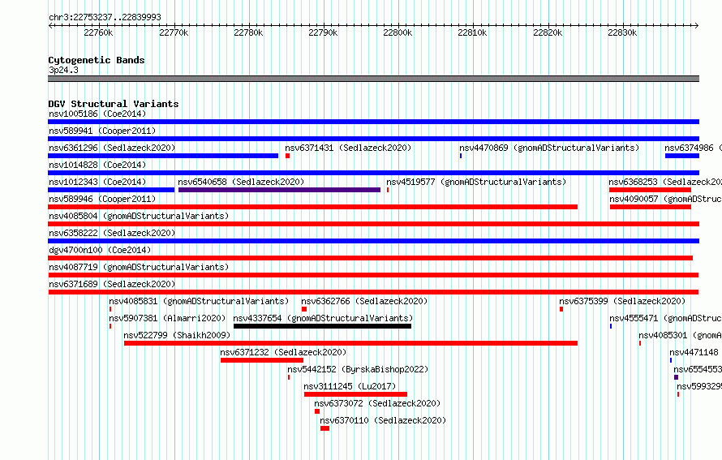Click the small red nsv6362766 marker

click(304, 309)
